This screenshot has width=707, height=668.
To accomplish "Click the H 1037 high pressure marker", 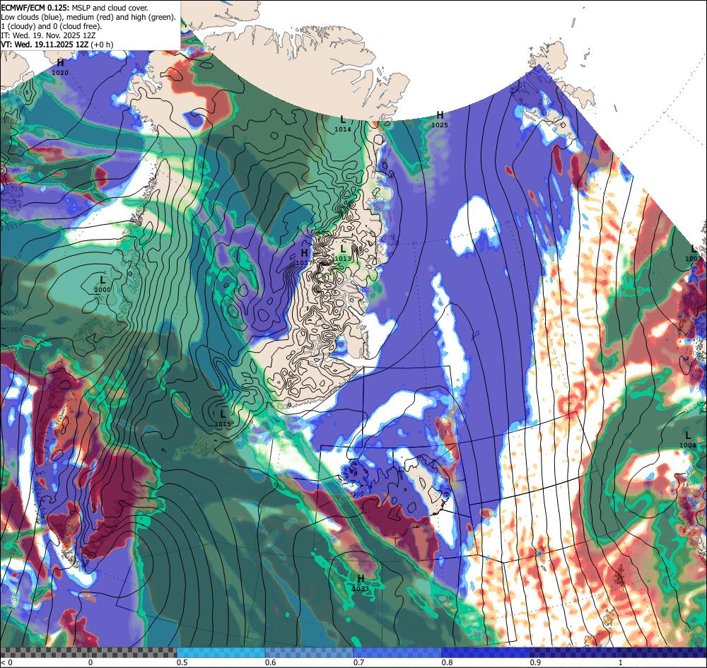I will click(304, 257).
